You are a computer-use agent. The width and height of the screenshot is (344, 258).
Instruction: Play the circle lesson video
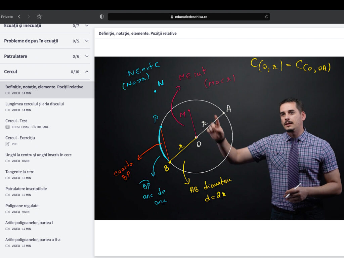pyautogui.click(x=219, y=138)
